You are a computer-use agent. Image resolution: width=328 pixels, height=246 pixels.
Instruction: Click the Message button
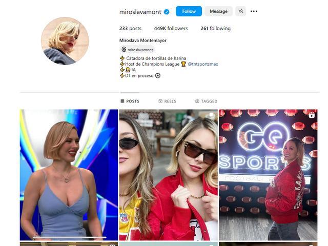coord(218,11)
